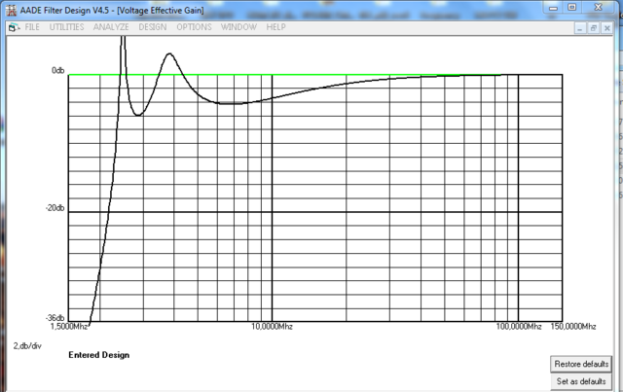The image size is (623, 392).
Task: Maximize the AADE Filter Design window
Action: click(x=572, y=8)
